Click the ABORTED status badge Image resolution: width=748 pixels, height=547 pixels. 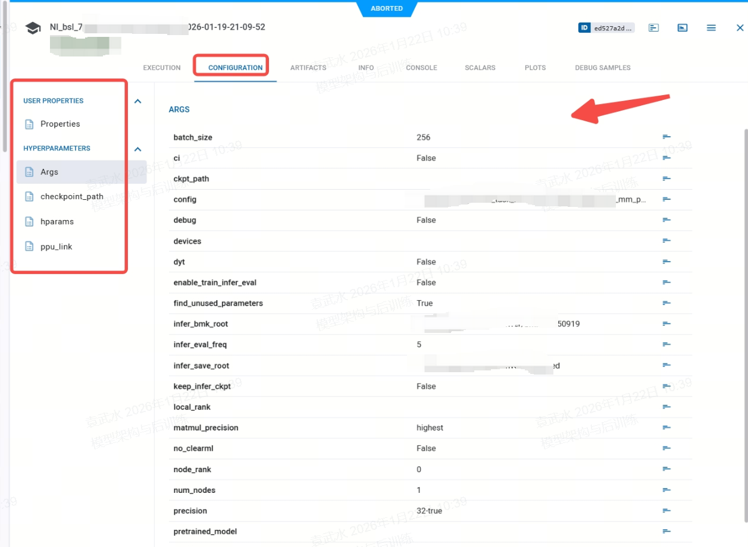(387, 8)
